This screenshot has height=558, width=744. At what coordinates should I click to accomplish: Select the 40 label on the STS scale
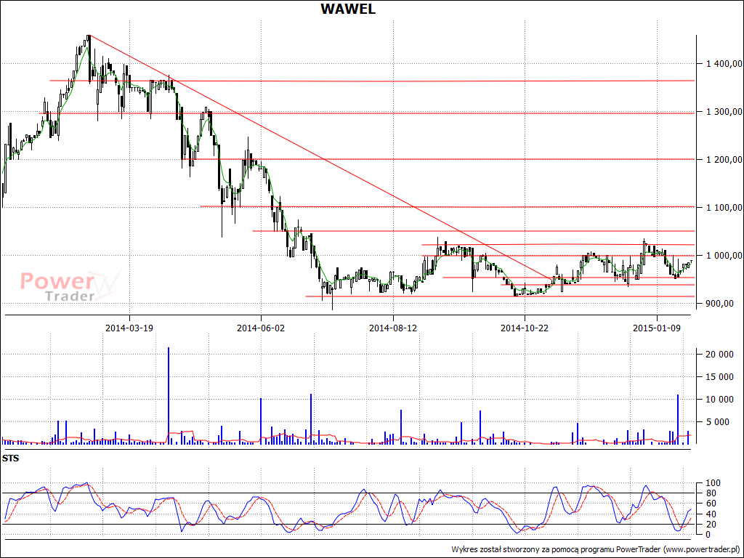(x=710, y=514)
